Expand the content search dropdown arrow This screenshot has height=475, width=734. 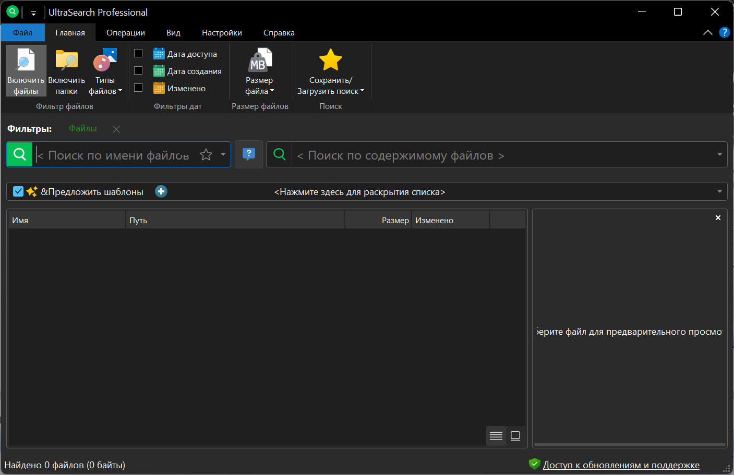pyautogui.click(x=719, y=154)
